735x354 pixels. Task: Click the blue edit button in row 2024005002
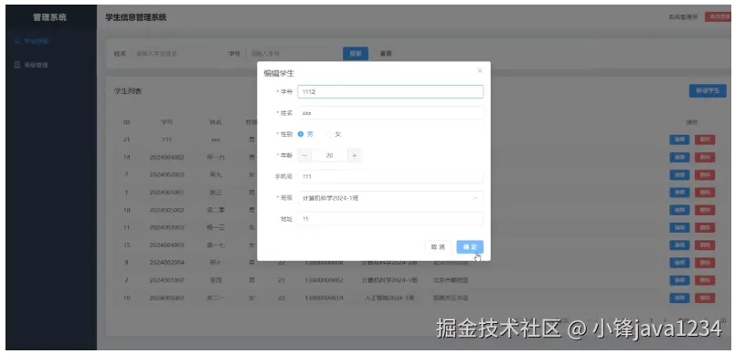click(679, 210)
